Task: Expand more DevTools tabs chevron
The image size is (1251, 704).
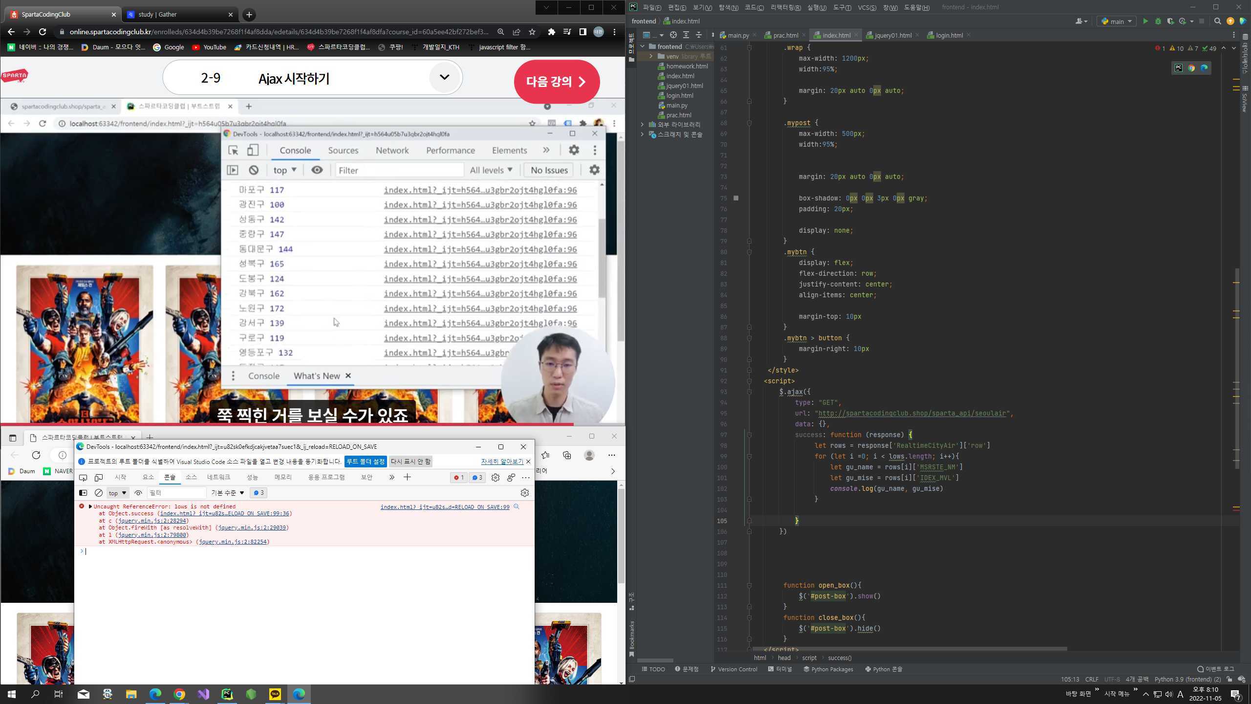Action: pyautogui.click(x=546, y=150)
